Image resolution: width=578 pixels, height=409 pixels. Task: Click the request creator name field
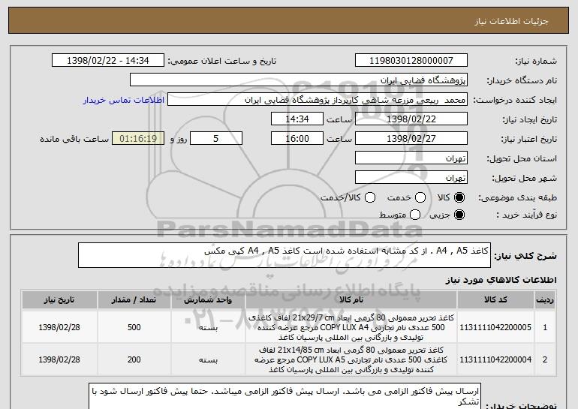(318, 100)
